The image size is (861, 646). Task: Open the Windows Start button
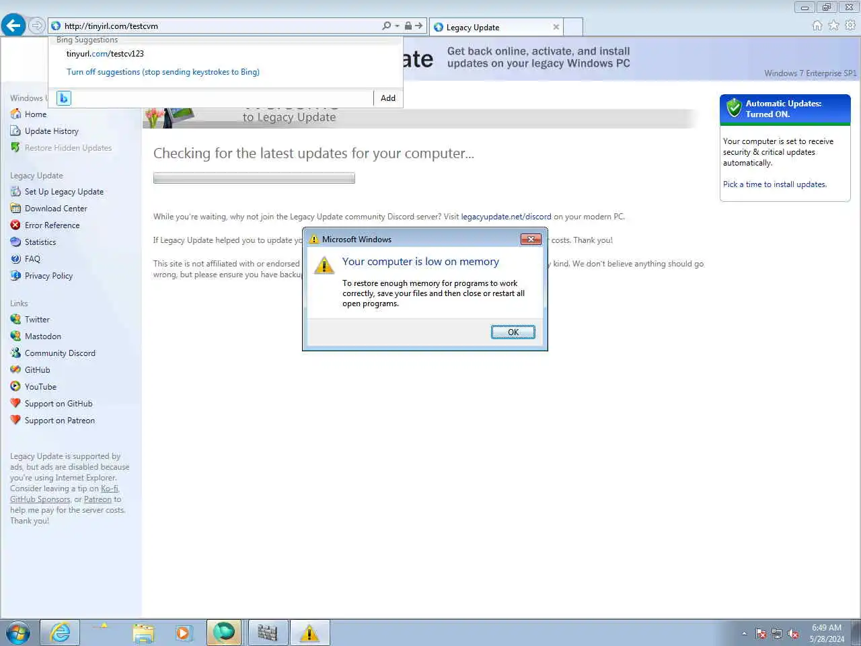[x=18, y=633]
